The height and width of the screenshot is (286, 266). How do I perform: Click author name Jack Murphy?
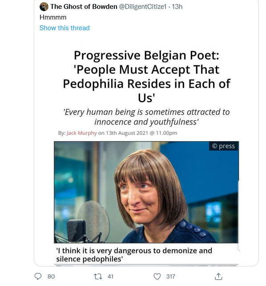(82, 133)
